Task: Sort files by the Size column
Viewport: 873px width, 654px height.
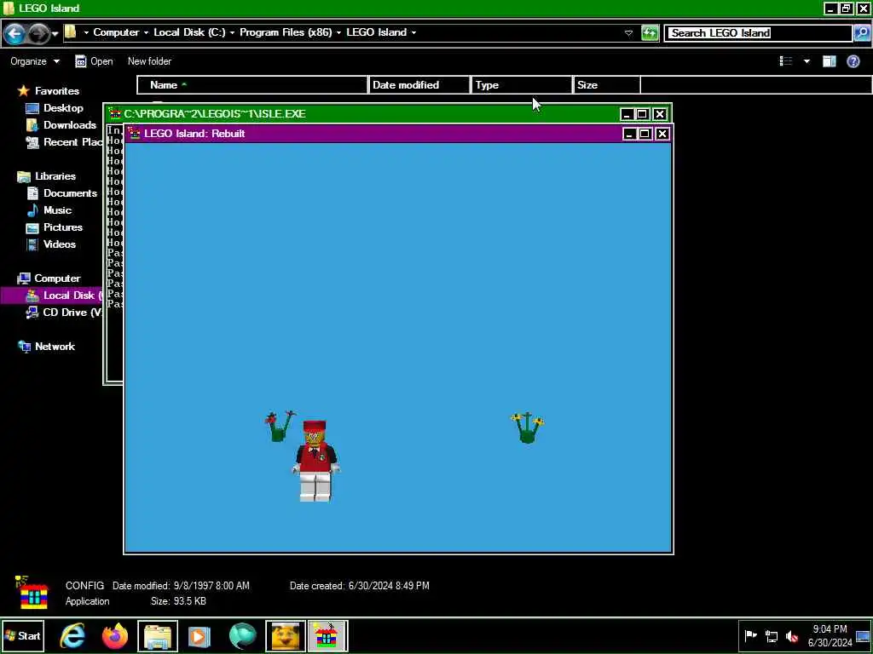Action: click(x=606, y=85)
